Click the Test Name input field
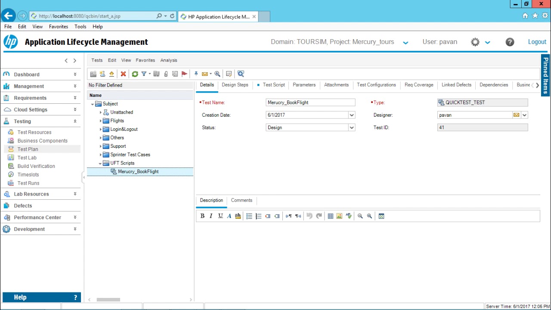551x310 pixels. [310, 102]
